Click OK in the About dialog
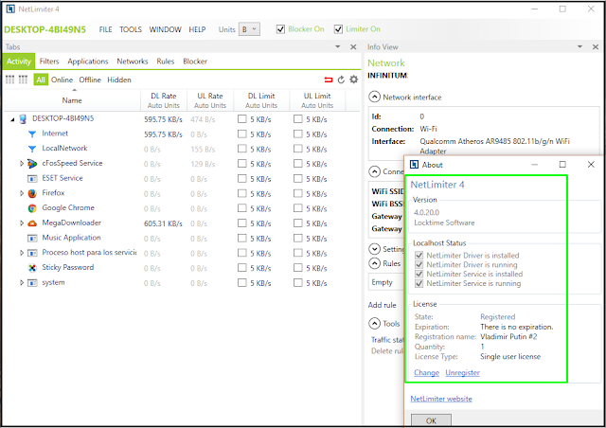Image resolution: width=606 pixels, height=428 pixels. pos(431,420)
